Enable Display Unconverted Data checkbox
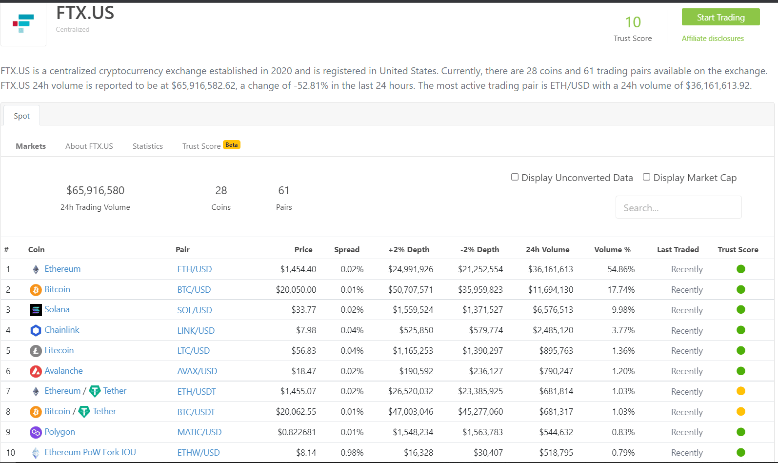The height and width of the screenshot is (463, 778). pyautogui.click(x=515, y=177)
